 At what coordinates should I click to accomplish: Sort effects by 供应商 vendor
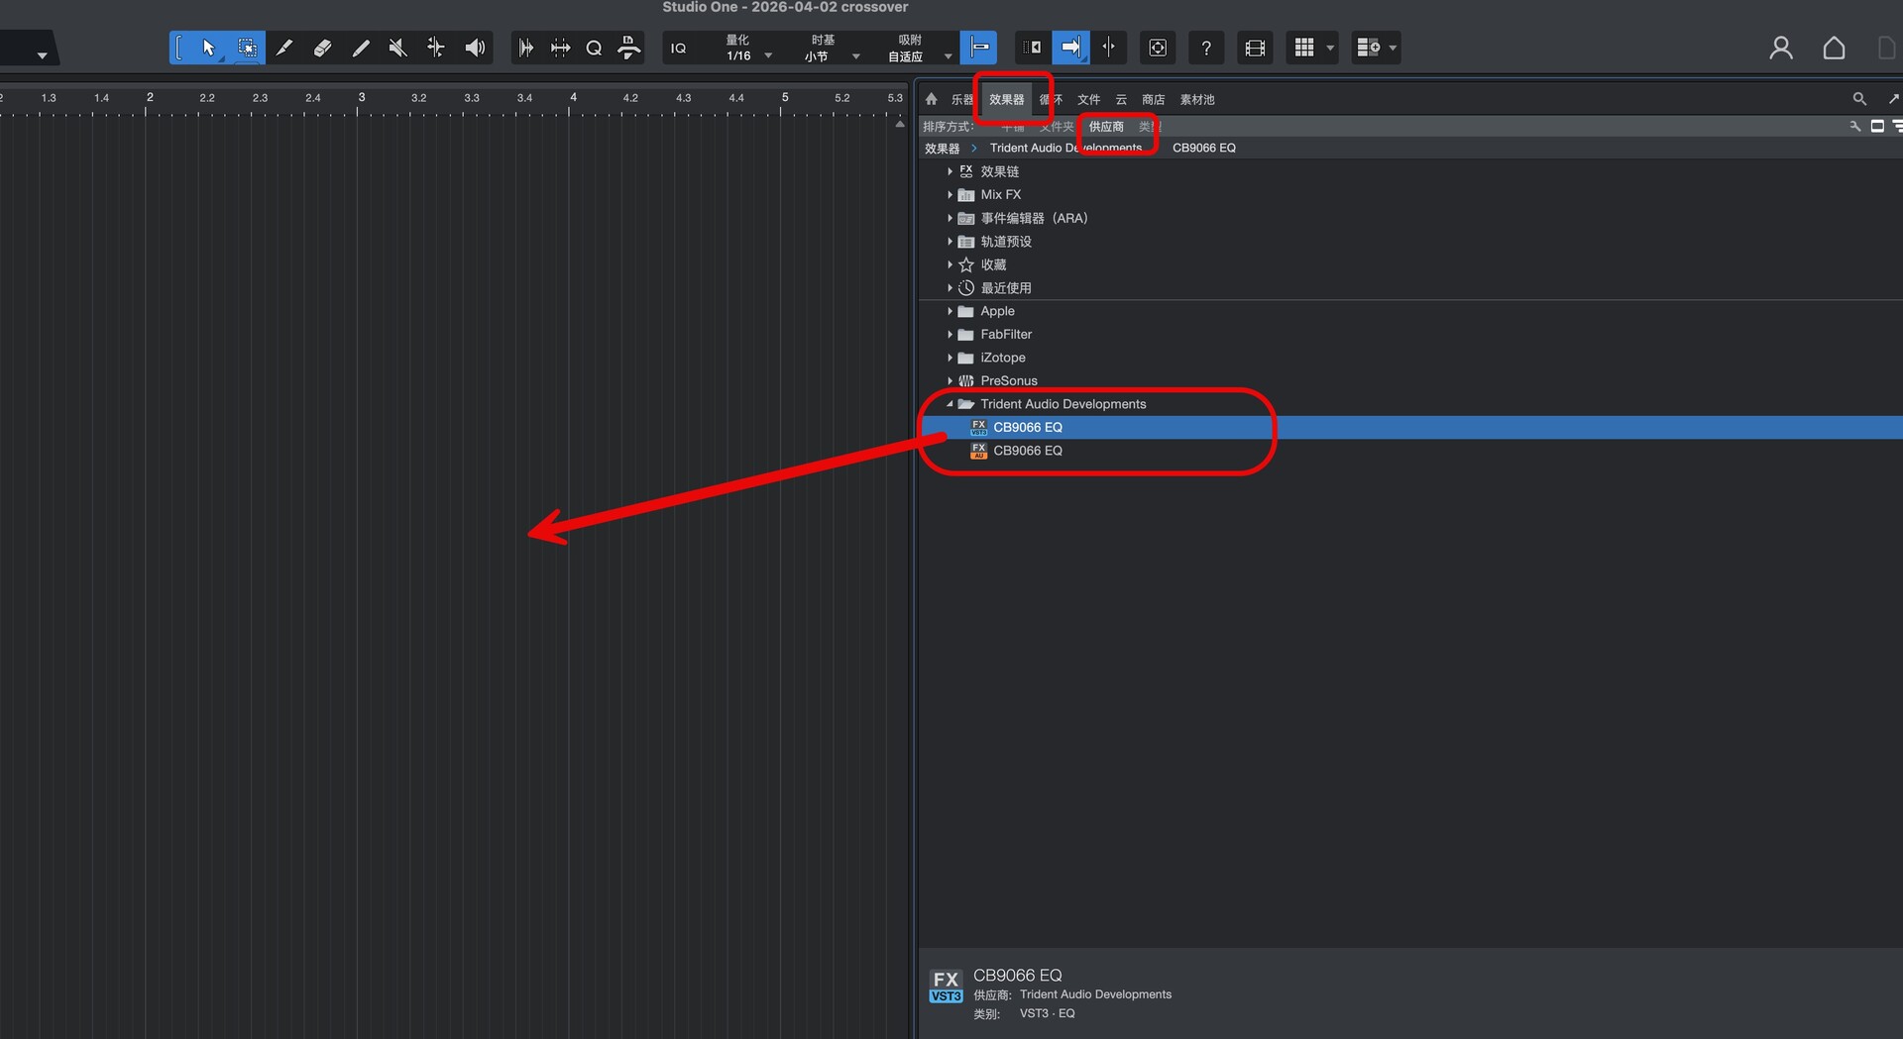1106,127
